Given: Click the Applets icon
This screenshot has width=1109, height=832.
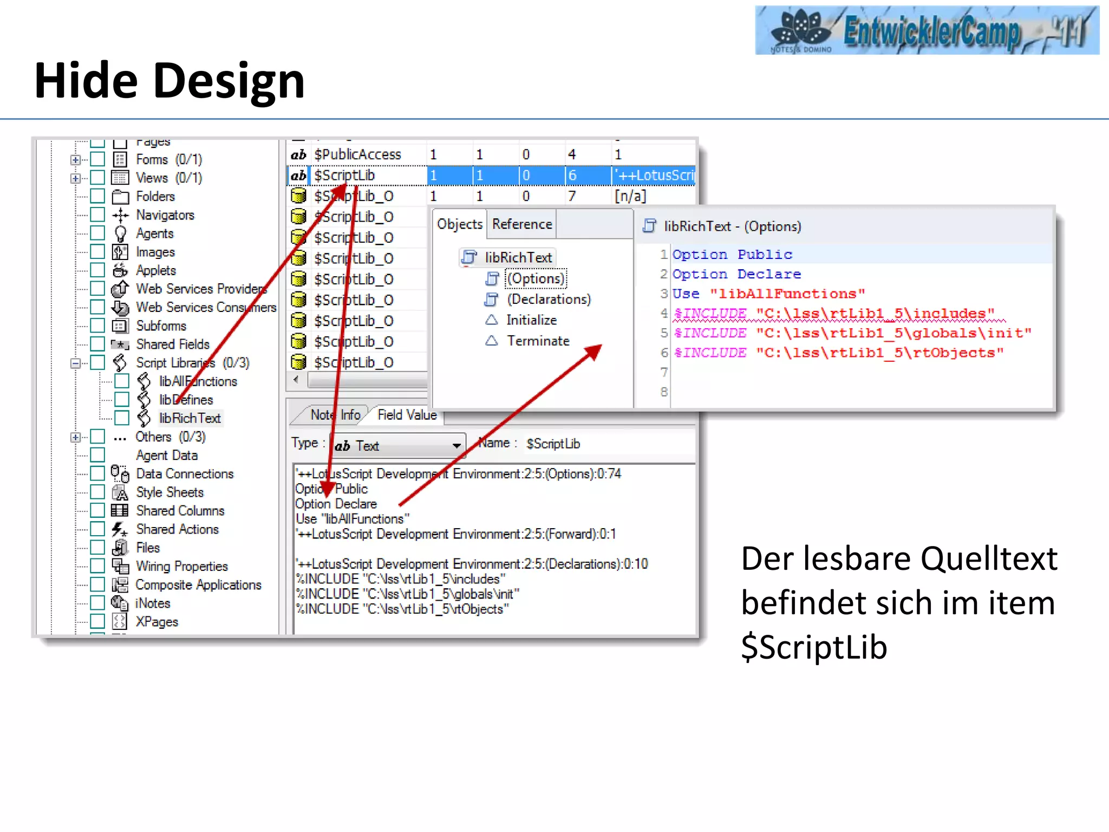Looking at the screenshot, I should click(x=120, y=270).
